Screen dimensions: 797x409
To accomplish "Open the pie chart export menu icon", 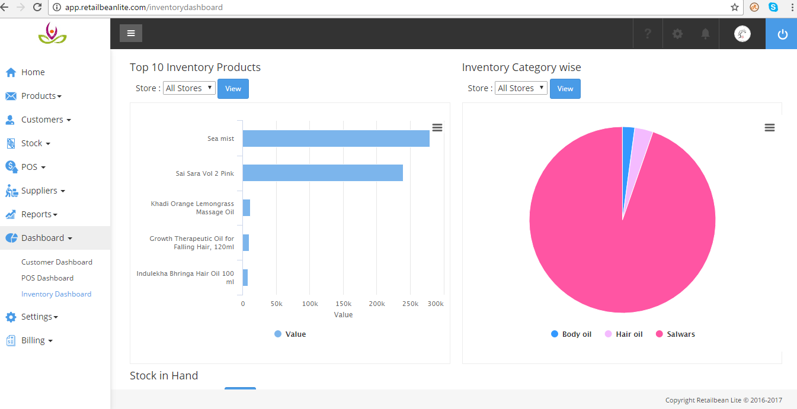I will point(769,127).
